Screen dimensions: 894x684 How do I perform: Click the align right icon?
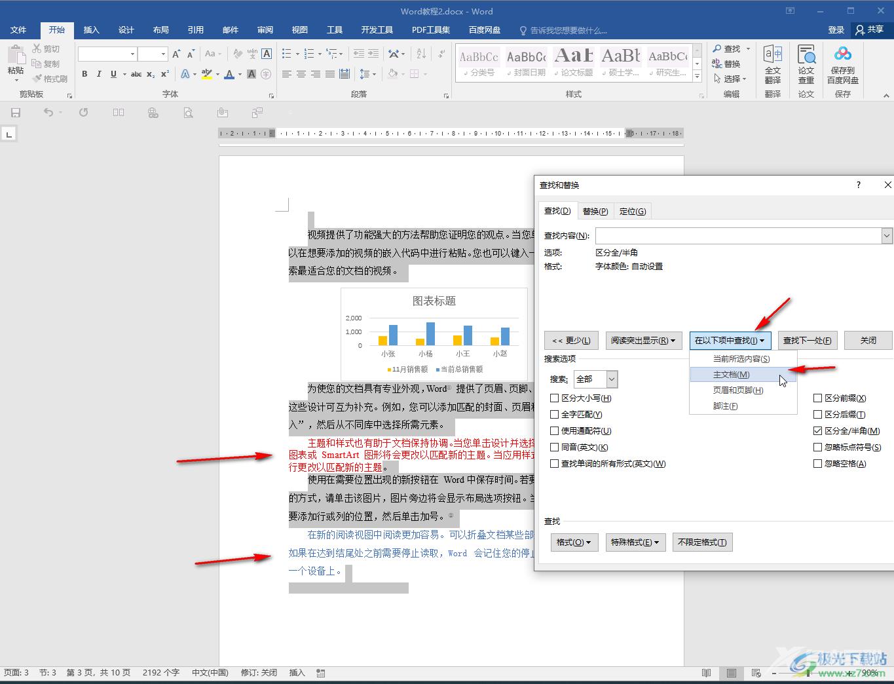click(x=316, y=74)
